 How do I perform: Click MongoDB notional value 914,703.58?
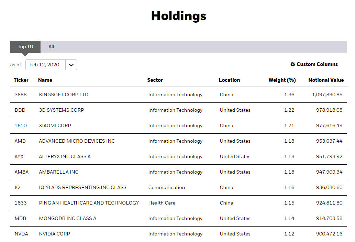click(x=329, y=219)
